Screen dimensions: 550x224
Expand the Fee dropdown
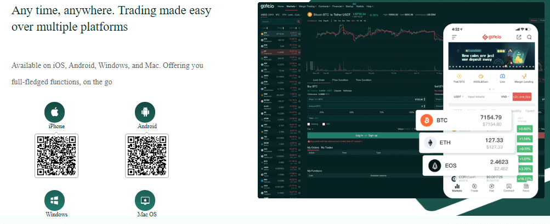[310, 129]
